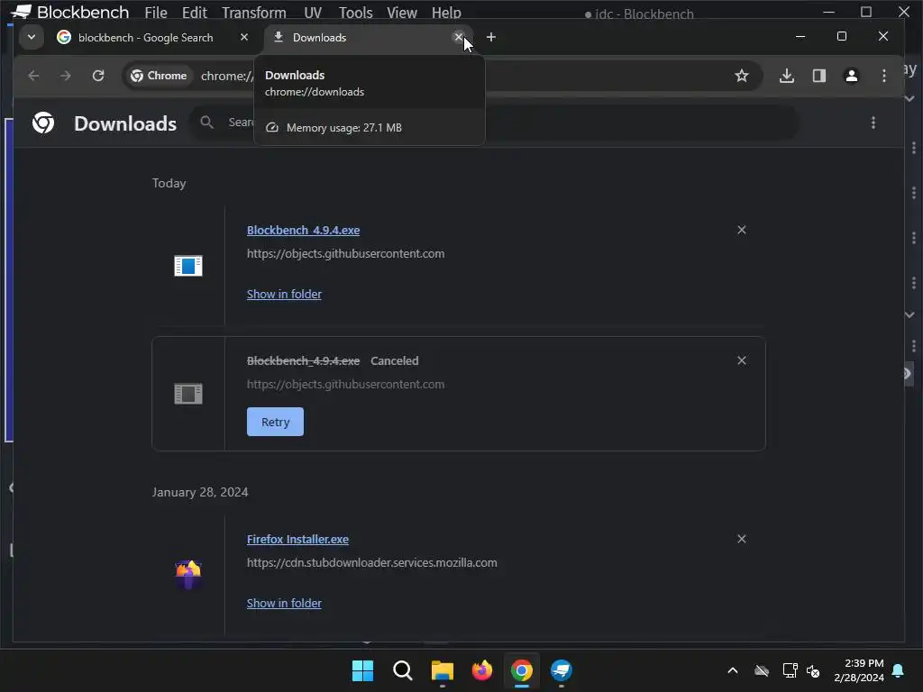Open the Blockbench UV menu
Viewport: 923px width, 692px height.
pos(313,13)
